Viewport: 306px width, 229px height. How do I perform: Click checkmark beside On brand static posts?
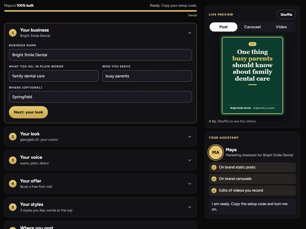[214, 167]
